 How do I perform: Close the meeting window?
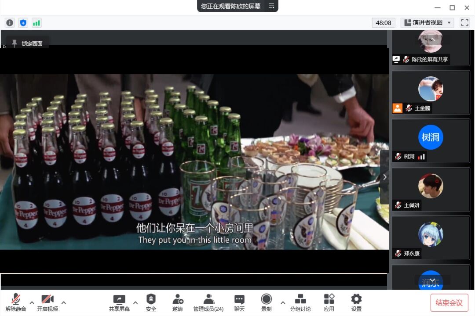(467, 7)
